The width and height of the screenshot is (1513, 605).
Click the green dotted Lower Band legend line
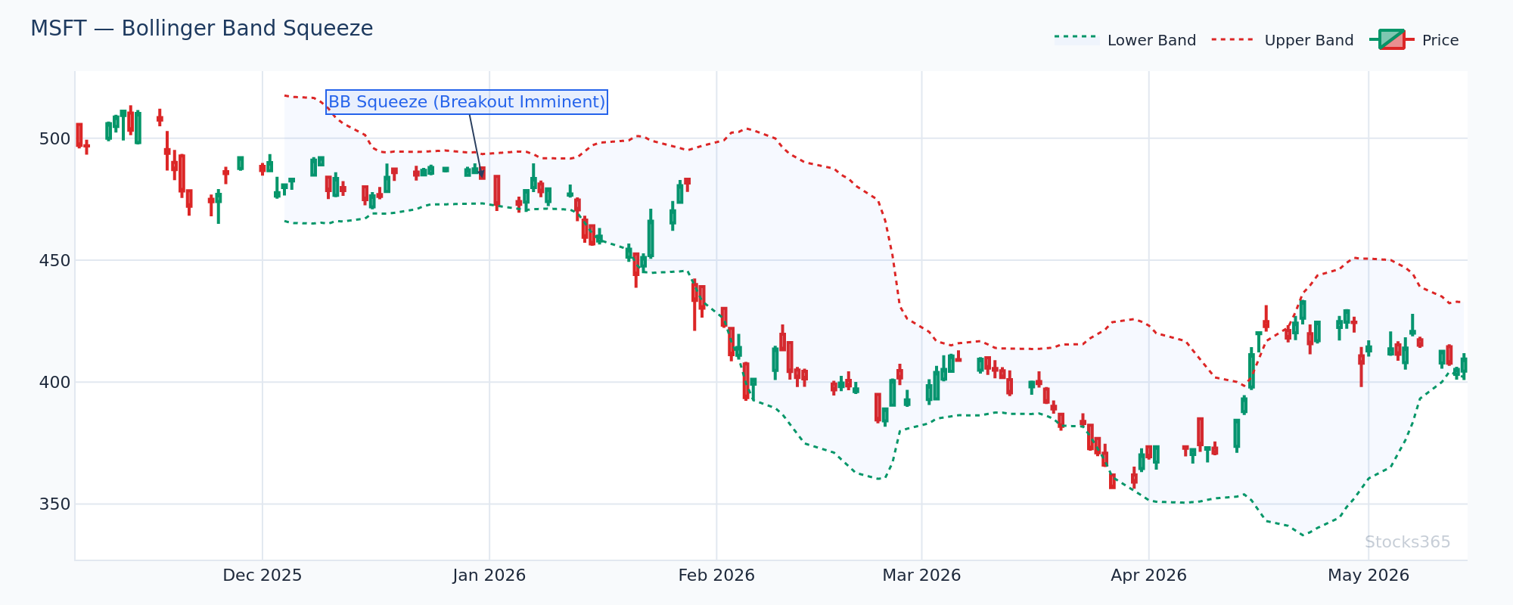click(x=1076, y=38)
